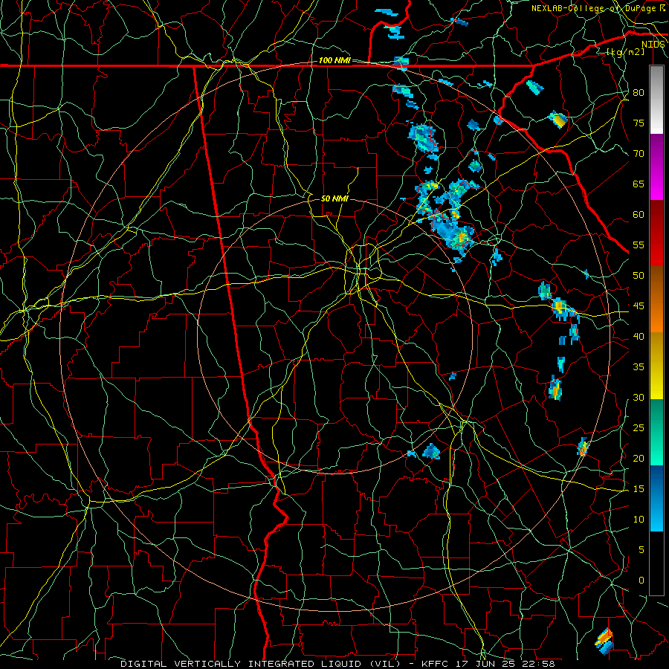
Task: Pick the blue segment of color bar
Action: [x=656, y=498]
